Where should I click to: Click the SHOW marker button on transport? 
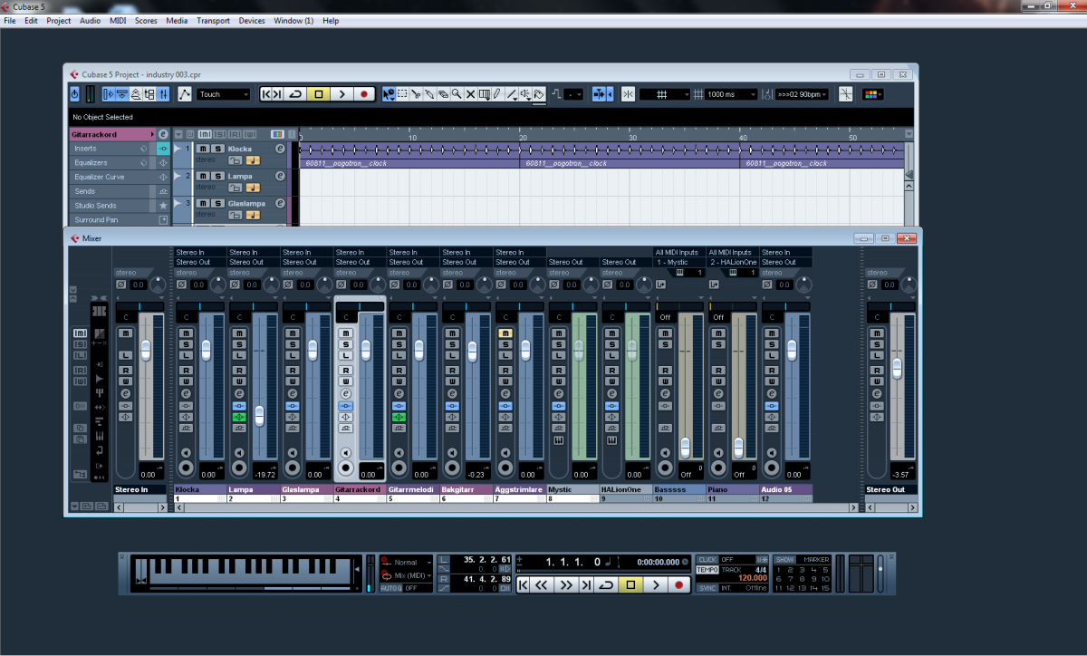(784, 560)
